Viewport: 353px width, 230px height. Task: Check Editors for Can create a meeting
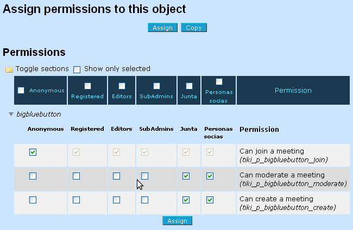pos(116,200)
